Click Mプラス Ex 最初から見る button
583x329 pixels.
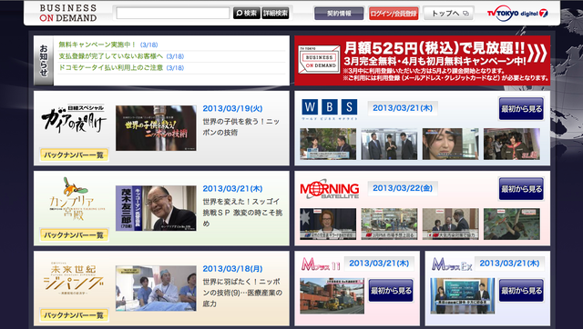[x=521, y=291]
